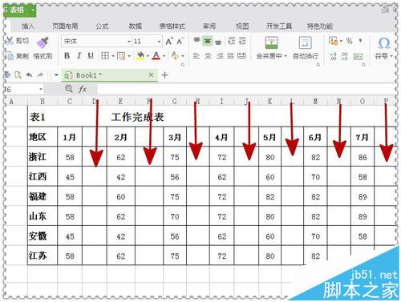
Task: Click the fx insert function icon
Action: pyautogui.click(x=83, y=89)
